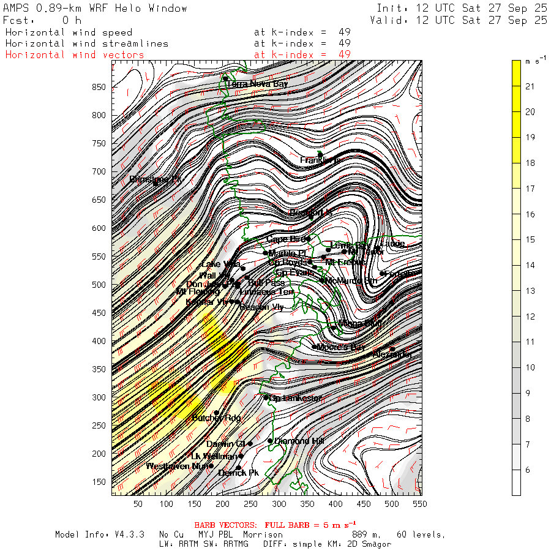Click the 'Bull Pass' map label
Image resolution: width=551 pixels, height=551 pixels.
266,282
